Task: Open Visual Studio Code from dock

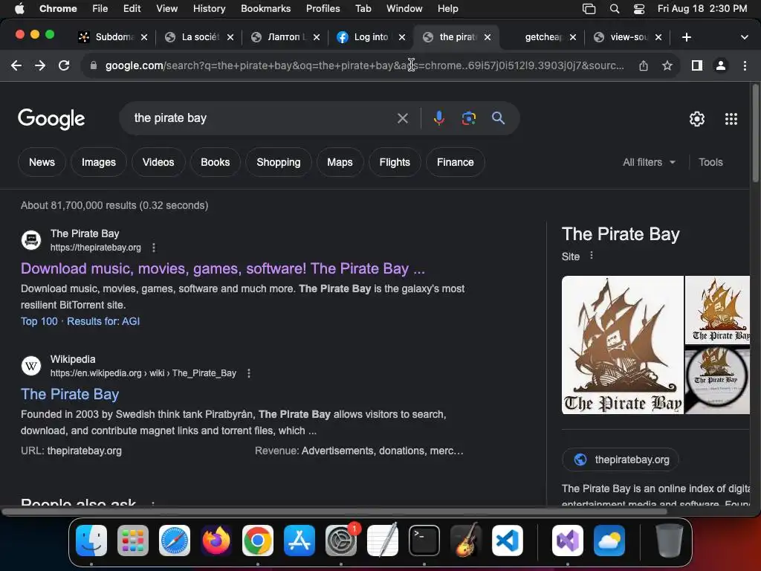Action: [507, 541]
